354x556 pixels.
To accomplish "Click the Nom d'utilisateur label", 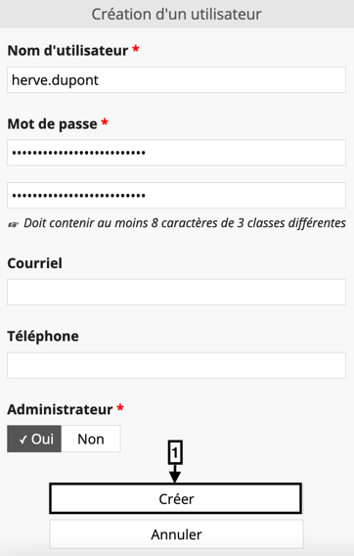I will (67, 50).
